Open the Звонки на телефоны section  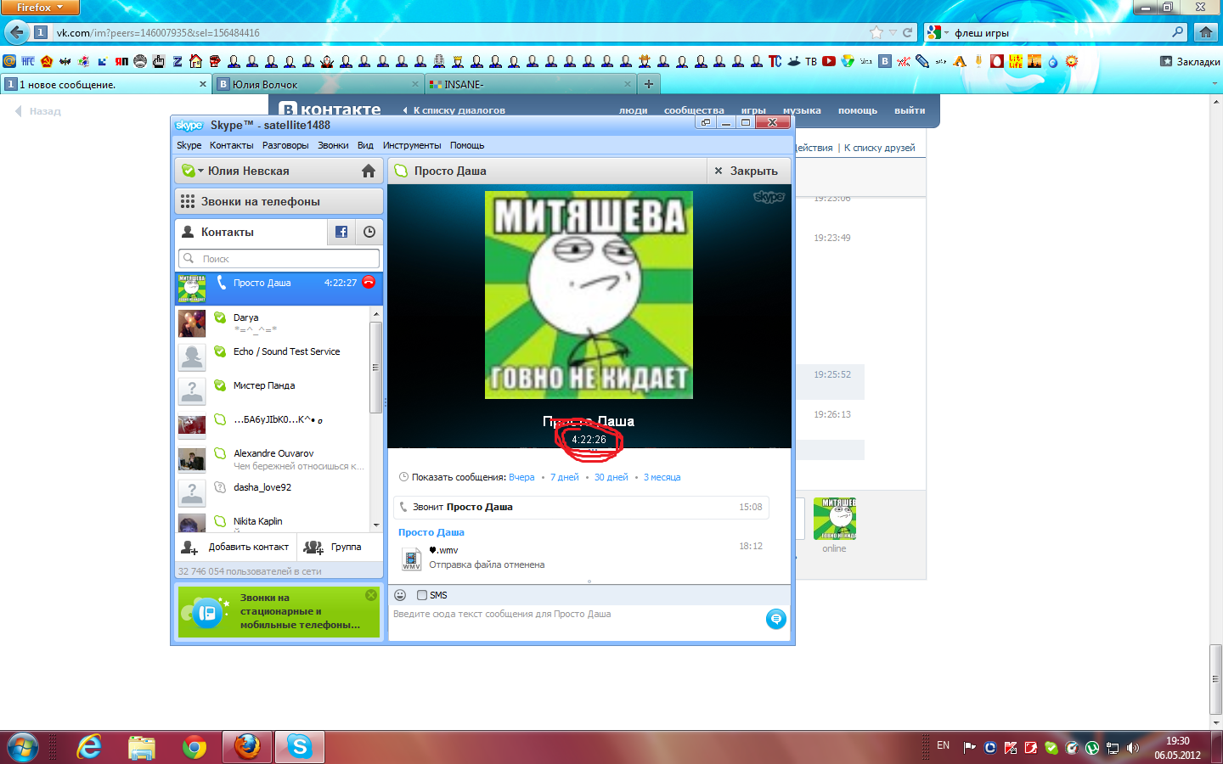[279, 201]
